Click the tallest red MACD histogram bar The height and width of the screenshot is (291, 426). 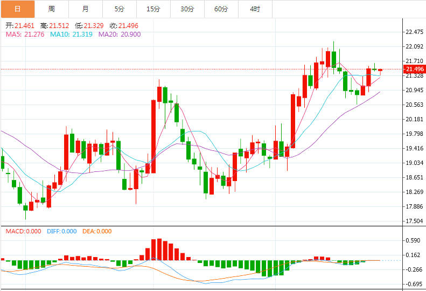pos(159,250)
